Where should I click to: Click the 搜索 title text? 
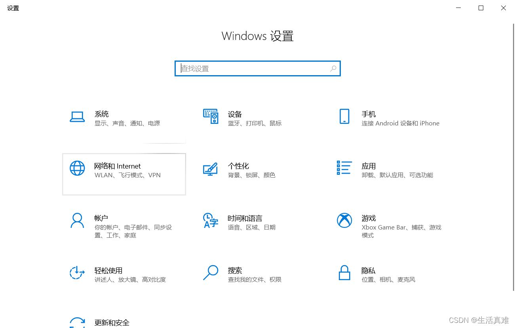click(235, 270)
